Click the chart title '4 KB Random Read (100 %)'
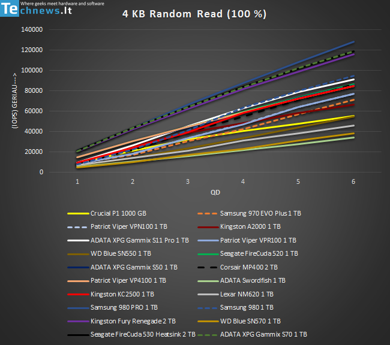This screenshot has width=390, height=345. point(194,14)
